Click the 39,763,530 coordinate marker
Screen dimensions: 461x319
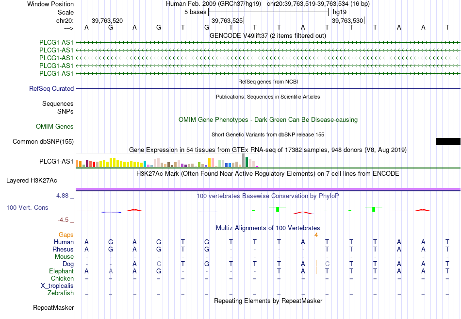click(347, 20)
